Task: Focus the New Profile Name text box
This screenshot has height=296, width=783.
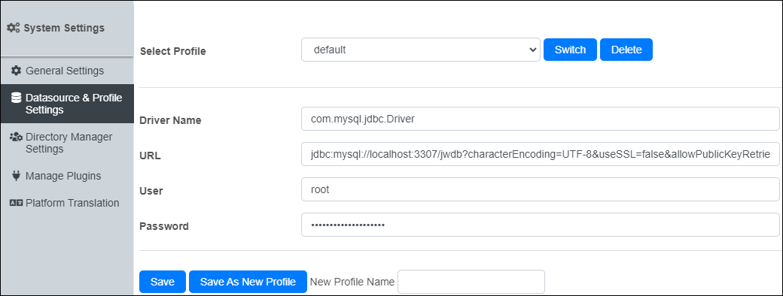Action: pos(471,282)
